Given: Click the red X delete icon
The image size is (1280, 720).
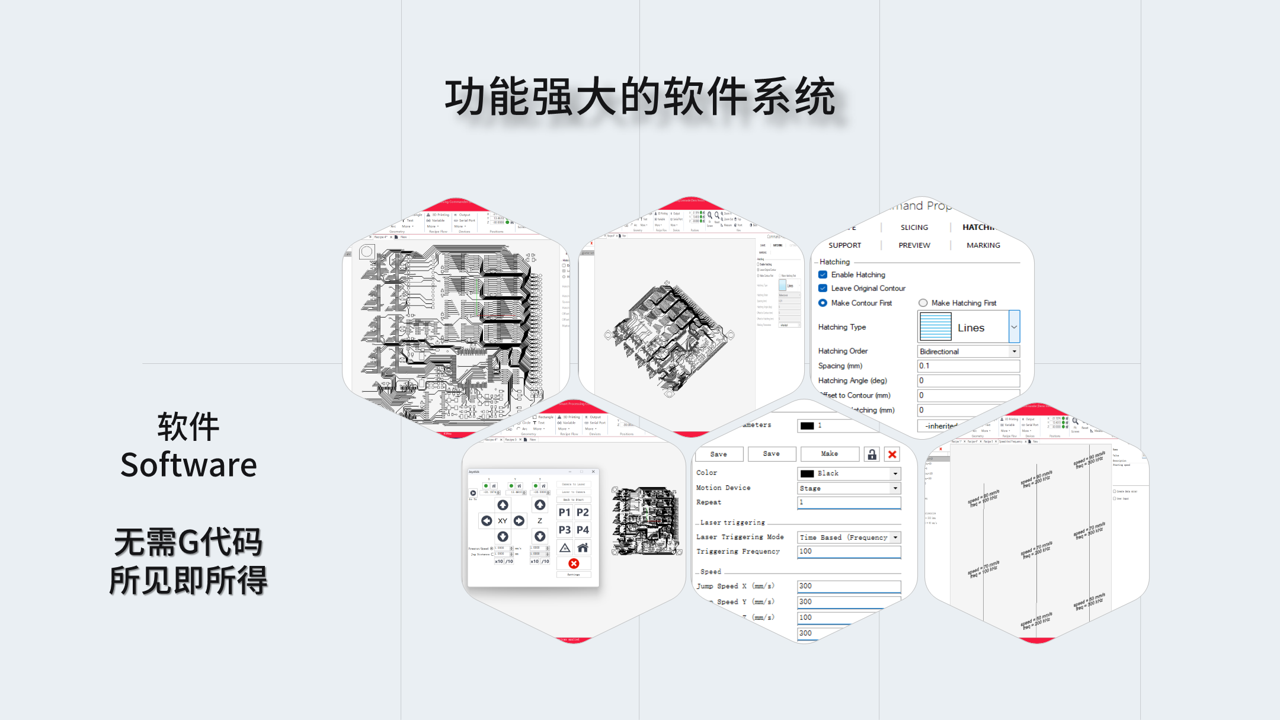Looking at the screenshot, I should click(892, 455).
